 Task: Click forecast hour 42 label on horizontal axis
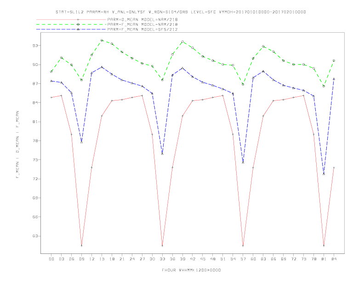pyautogui.click(x=193, y=259)
